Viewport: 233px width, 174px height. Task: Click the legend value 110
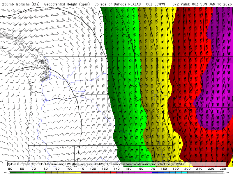point(81,169)
